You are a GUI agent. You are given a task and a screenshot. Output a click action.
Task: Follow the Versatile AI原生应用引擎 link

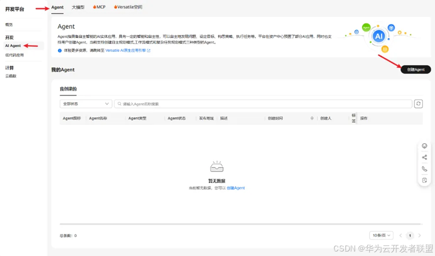coord(125,50)
